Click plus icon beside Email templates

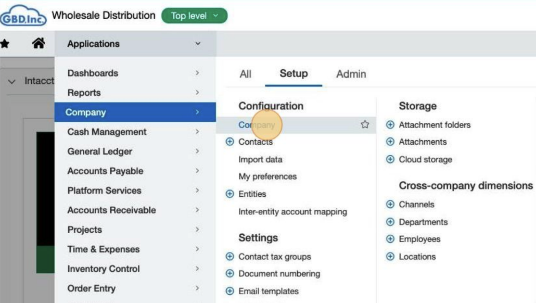pyautogui.click(x=230, y=292)
